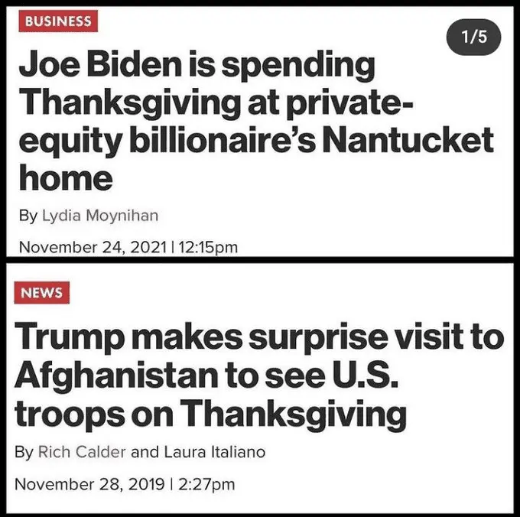
Task: Open author link Rich Calder
Action: coord(82,452)
